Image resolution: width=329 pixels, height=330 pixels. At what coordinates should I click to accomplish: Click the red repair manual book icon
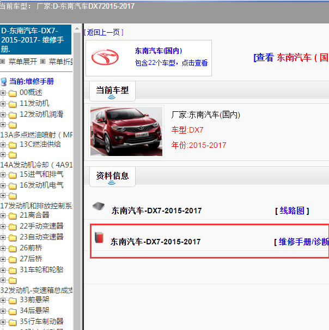click(x=99, y=237)
